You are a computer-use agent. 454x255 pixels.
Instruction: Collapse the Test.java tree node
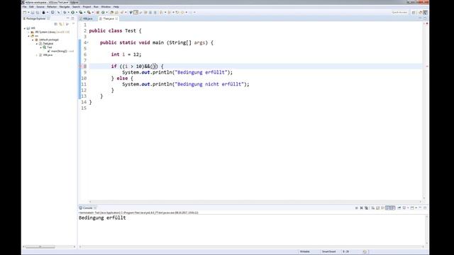37,43
